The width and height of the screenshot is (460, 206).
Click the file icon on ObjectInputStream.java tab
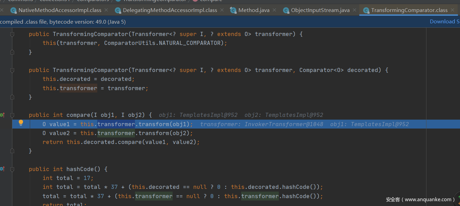tap(286, 10)
